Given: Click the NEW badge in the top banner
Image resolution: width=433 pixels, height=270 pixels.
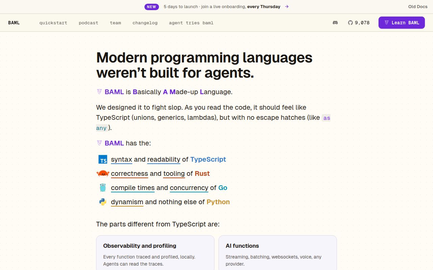Looking at the screenshot, I should (152, 7).
